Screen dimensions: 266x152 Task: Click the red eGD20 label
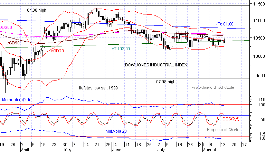click(57, 51)
